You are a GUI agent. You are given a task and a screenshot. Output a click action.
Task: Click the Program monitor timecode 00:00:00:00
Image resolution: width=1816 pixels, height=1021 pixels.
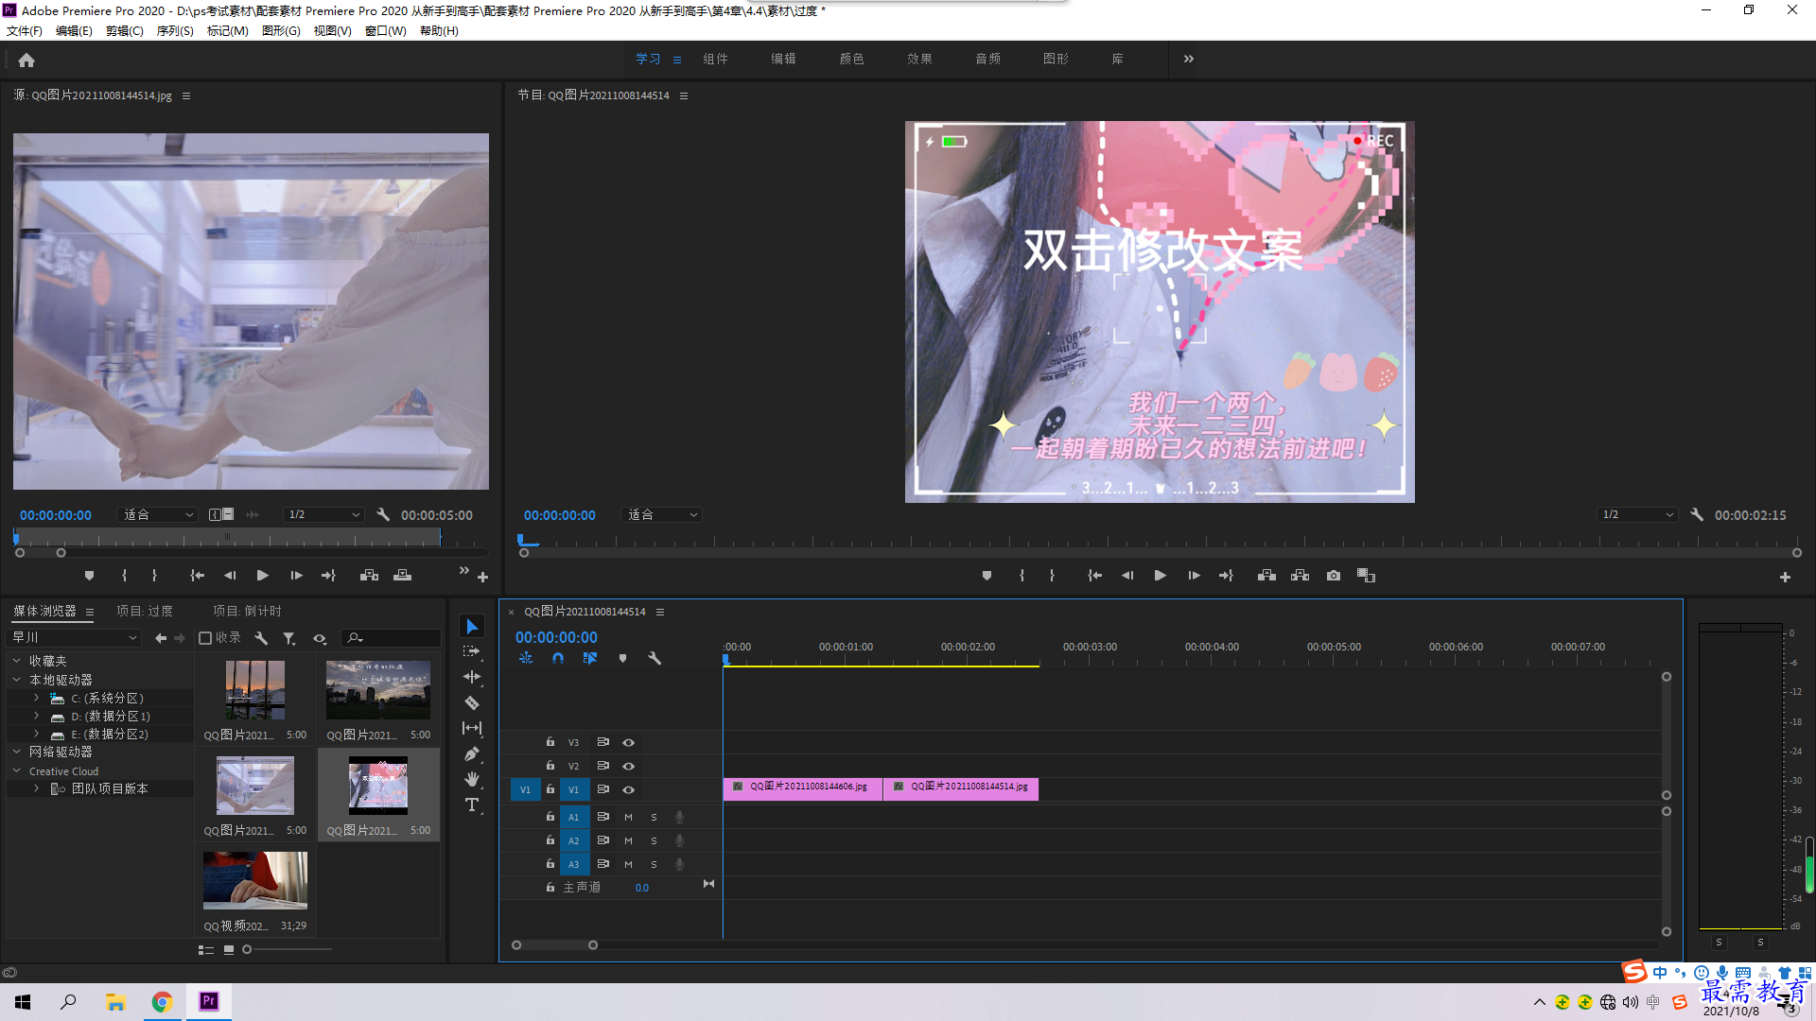click(x=560, y=515)
